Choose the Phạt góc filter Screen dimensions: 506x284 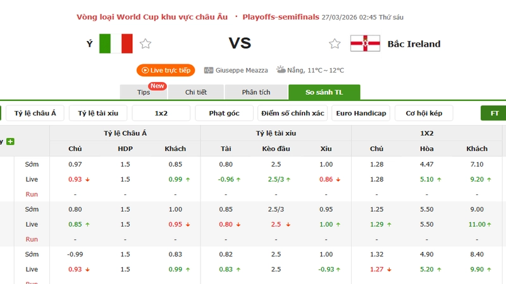pos(224,113)
